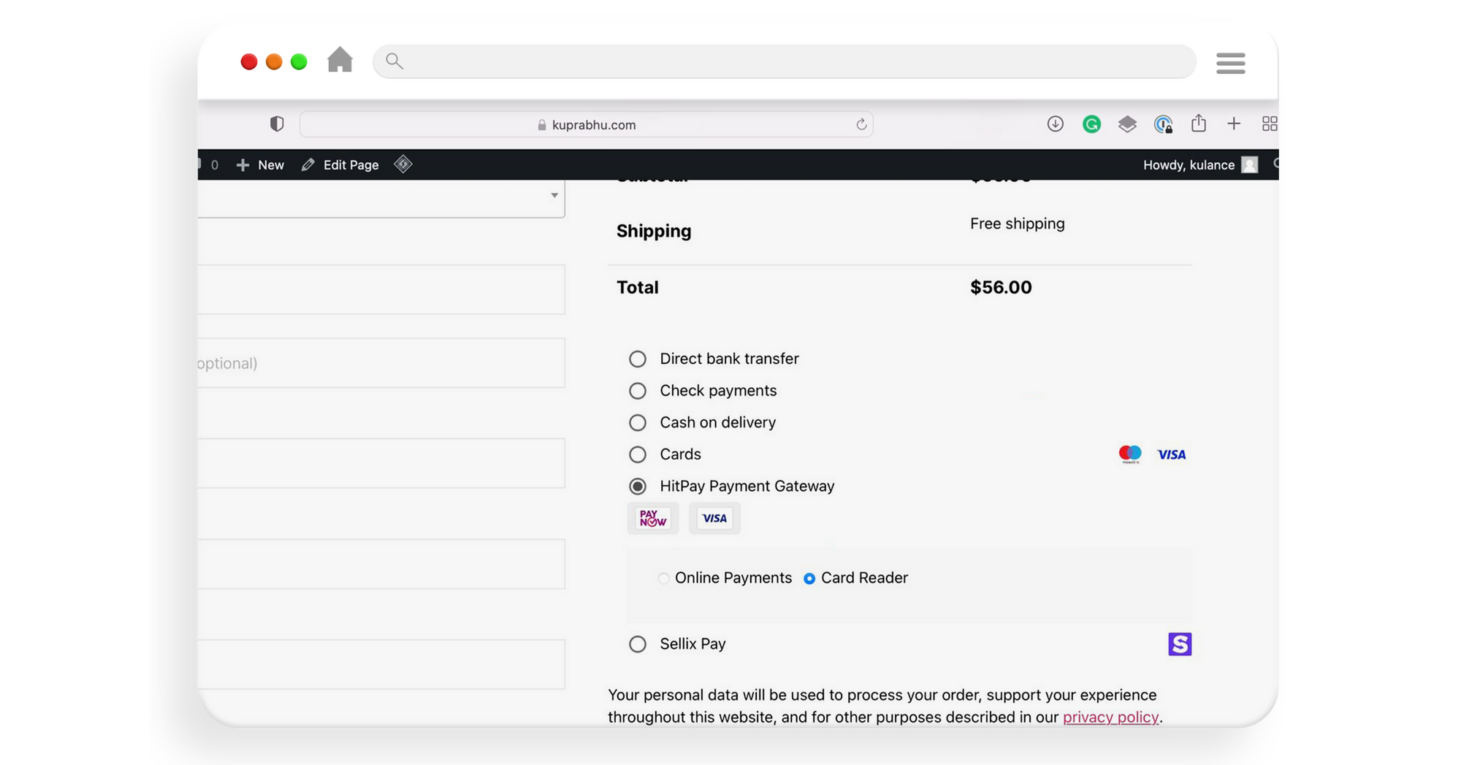This screenshot has height=765, width=1461.
Task: Select Cash on delivery option
Action: pyautogui.click(x=638, y=422)
